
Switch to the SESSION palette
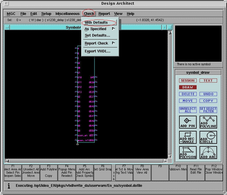pyautogui.click(x=188, y=81)
